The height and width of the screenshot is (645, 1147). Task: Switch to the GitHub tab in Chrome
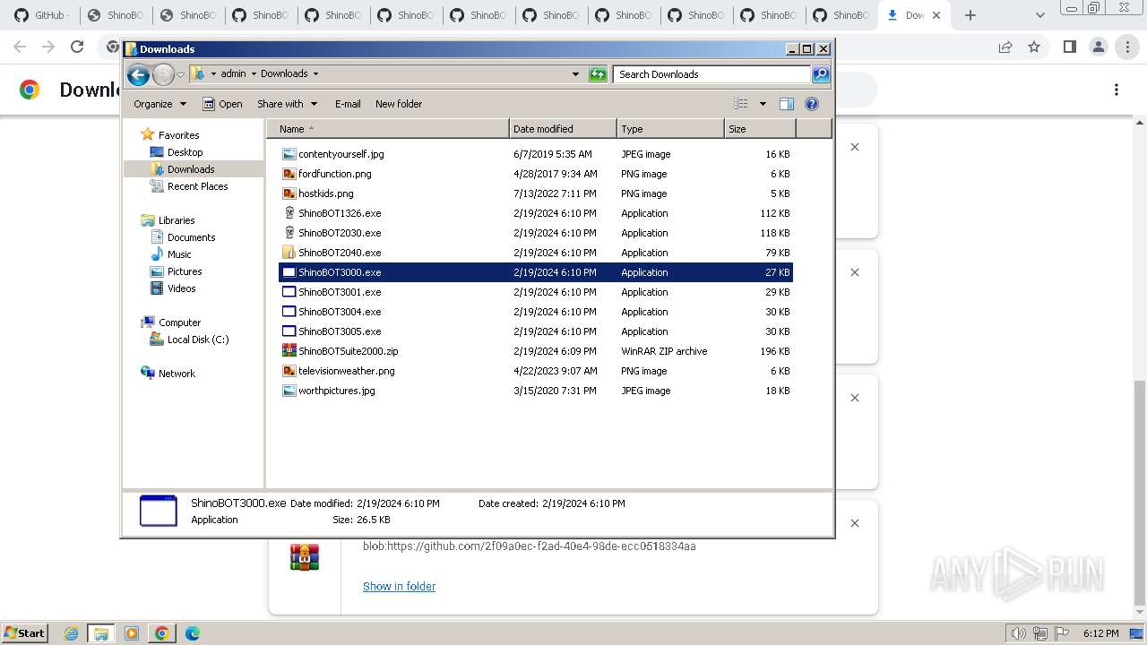42,15
